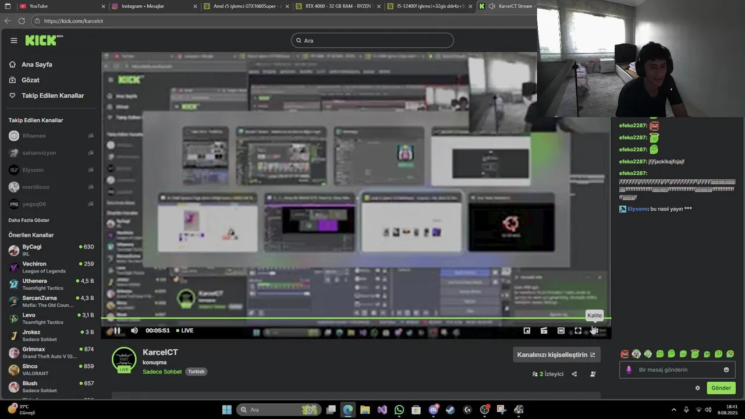The height and width of the screenshot is (419, 745).
Task: Mute the stream volume speaker
Action: (134, 331)
